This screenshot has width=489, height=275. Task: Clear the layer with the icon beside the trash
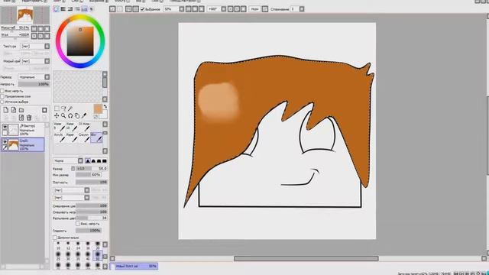pyautogui.click(x=21, y=118)
